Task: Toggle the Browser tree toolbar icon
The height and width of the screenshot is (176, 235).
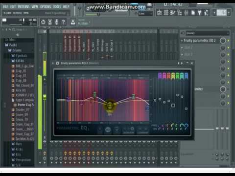Action: (180, 13)
